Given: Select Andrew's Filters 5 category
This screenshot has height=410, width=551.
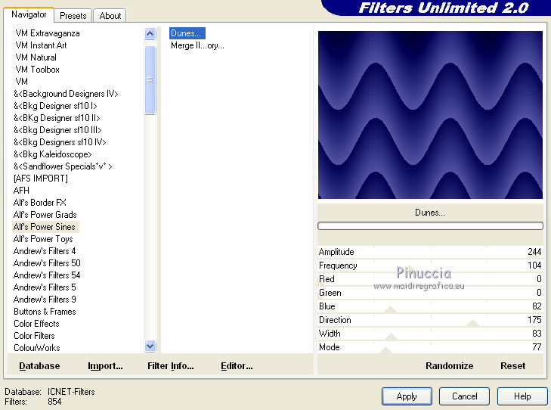Looking at the screenshot, I should tap(45, 287).
